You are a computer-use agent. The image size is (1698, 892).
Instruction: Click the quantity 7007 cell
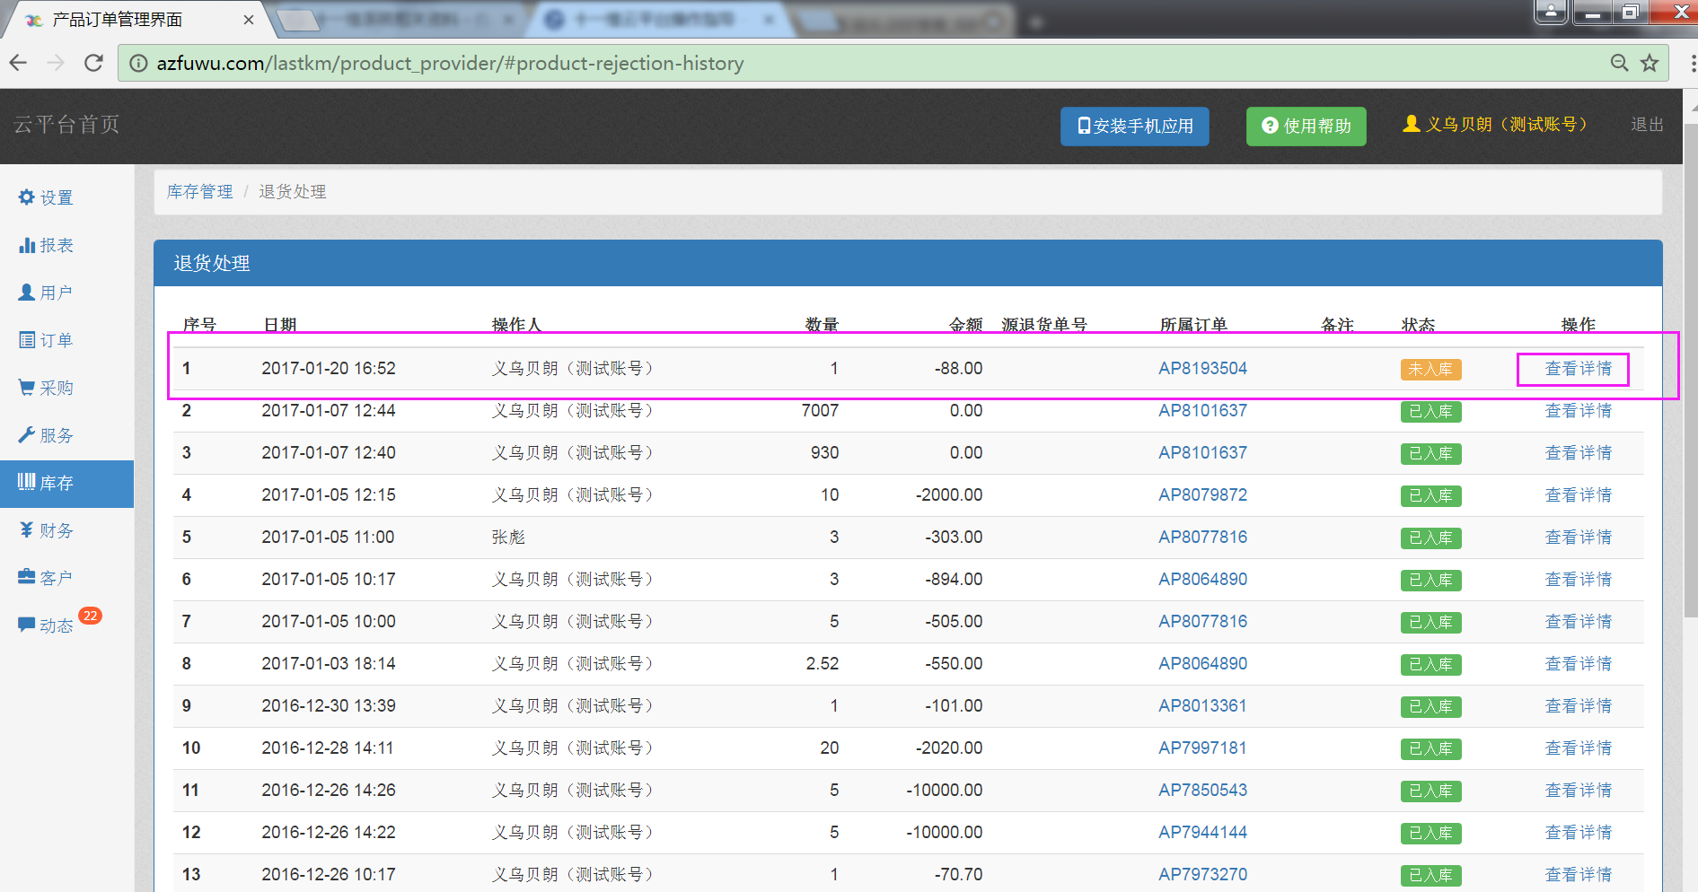click(x=820, y=411)
